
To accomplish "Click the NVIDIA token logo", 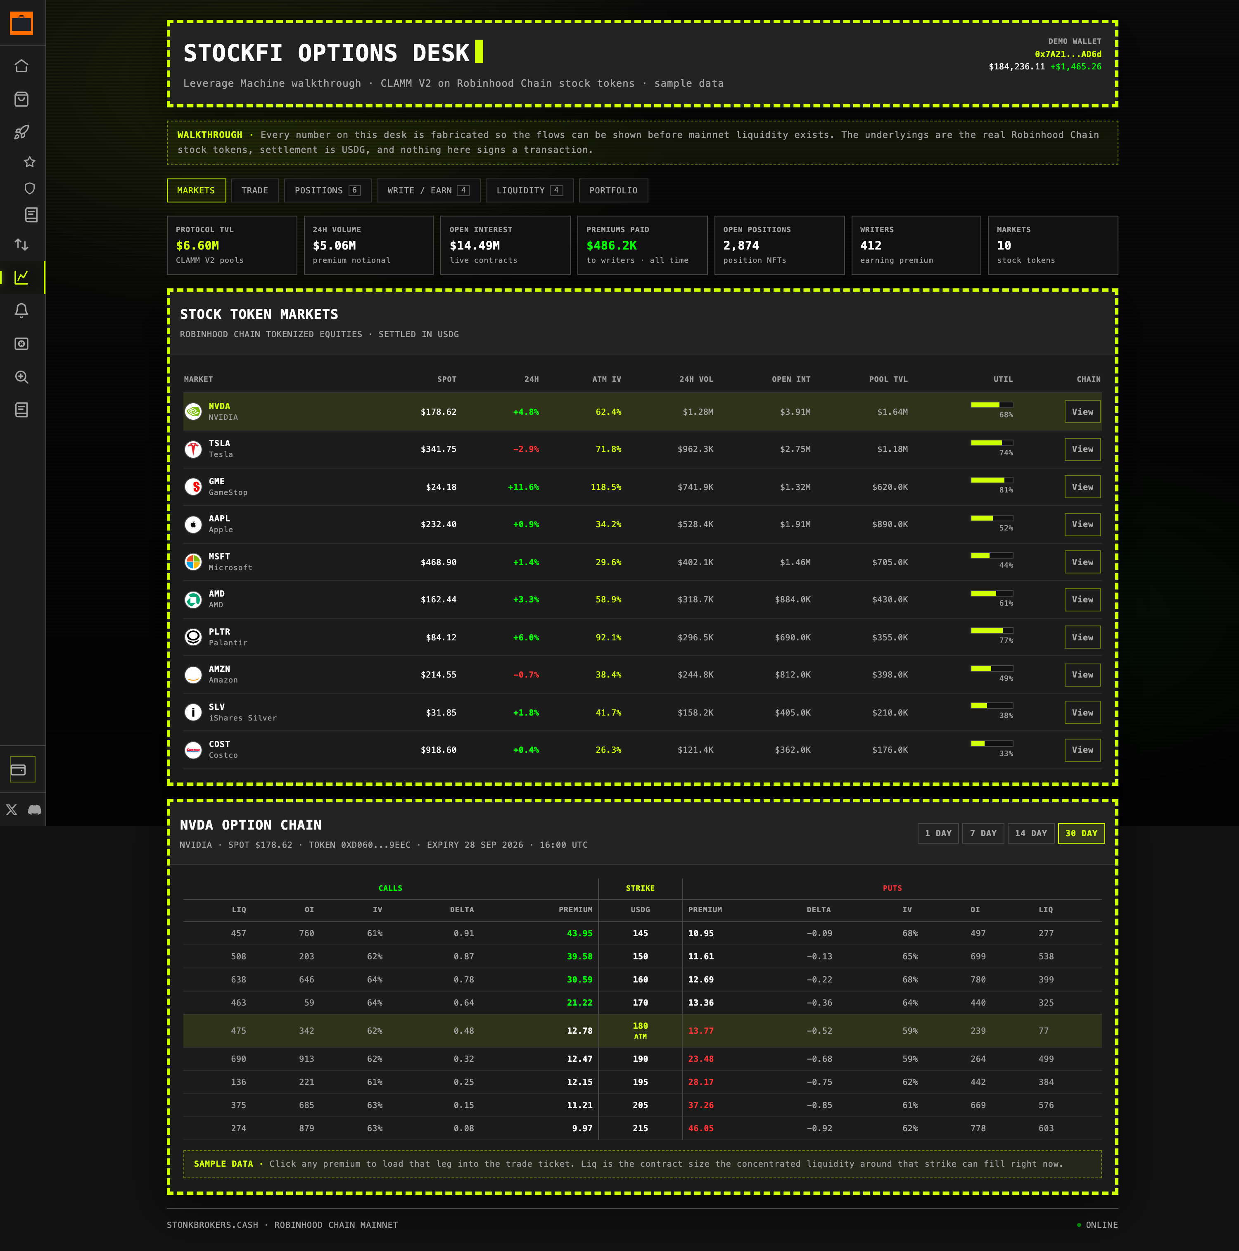I will pos(194,411).
